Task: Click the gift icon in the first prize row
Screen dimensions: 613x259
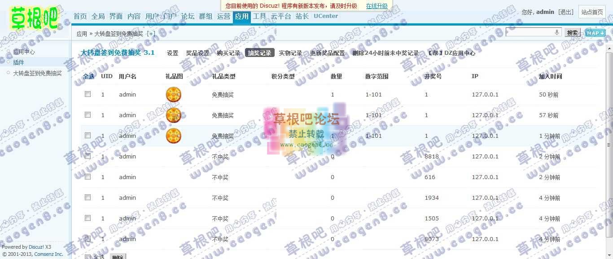Action: [173, 94]
